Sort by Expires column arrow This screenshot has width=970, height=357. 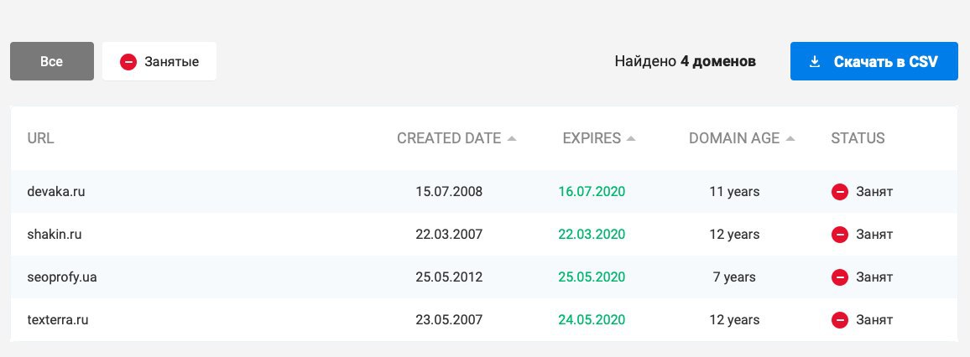632,139
